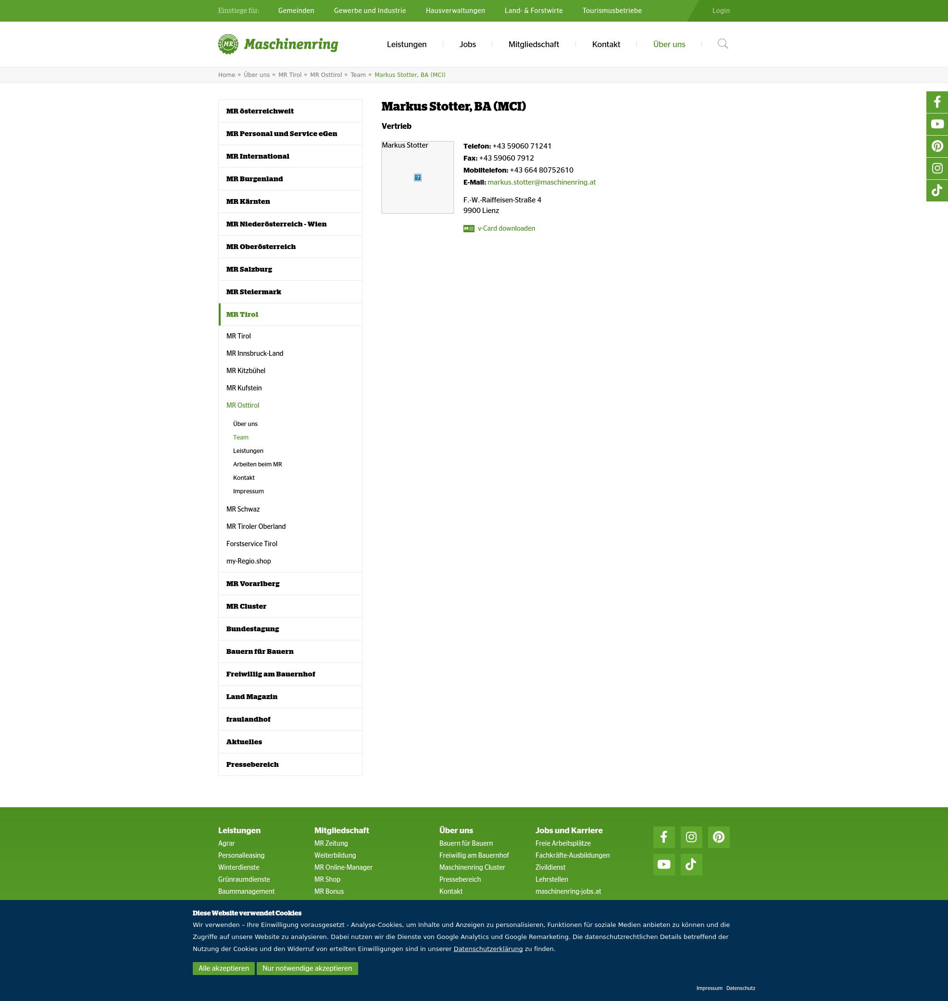Open MR Schwaz in sidebar
The height and width of the screenshot is (1001, 948).
[x=243, y=509]
